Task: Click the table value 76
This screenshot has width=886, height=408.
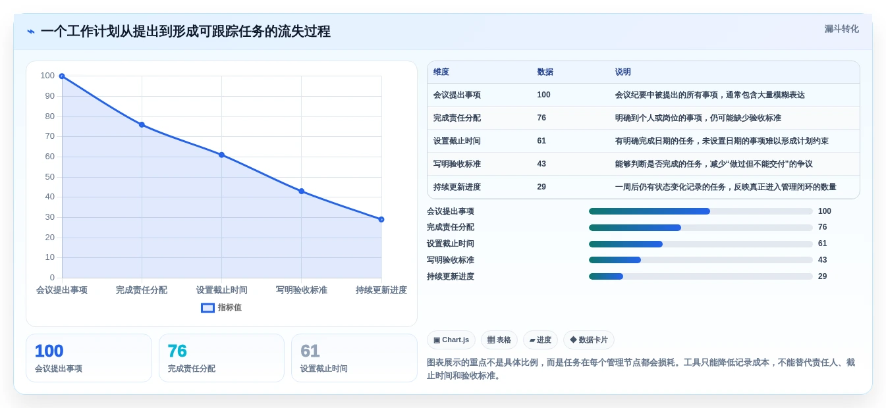Action: (541, 118)
